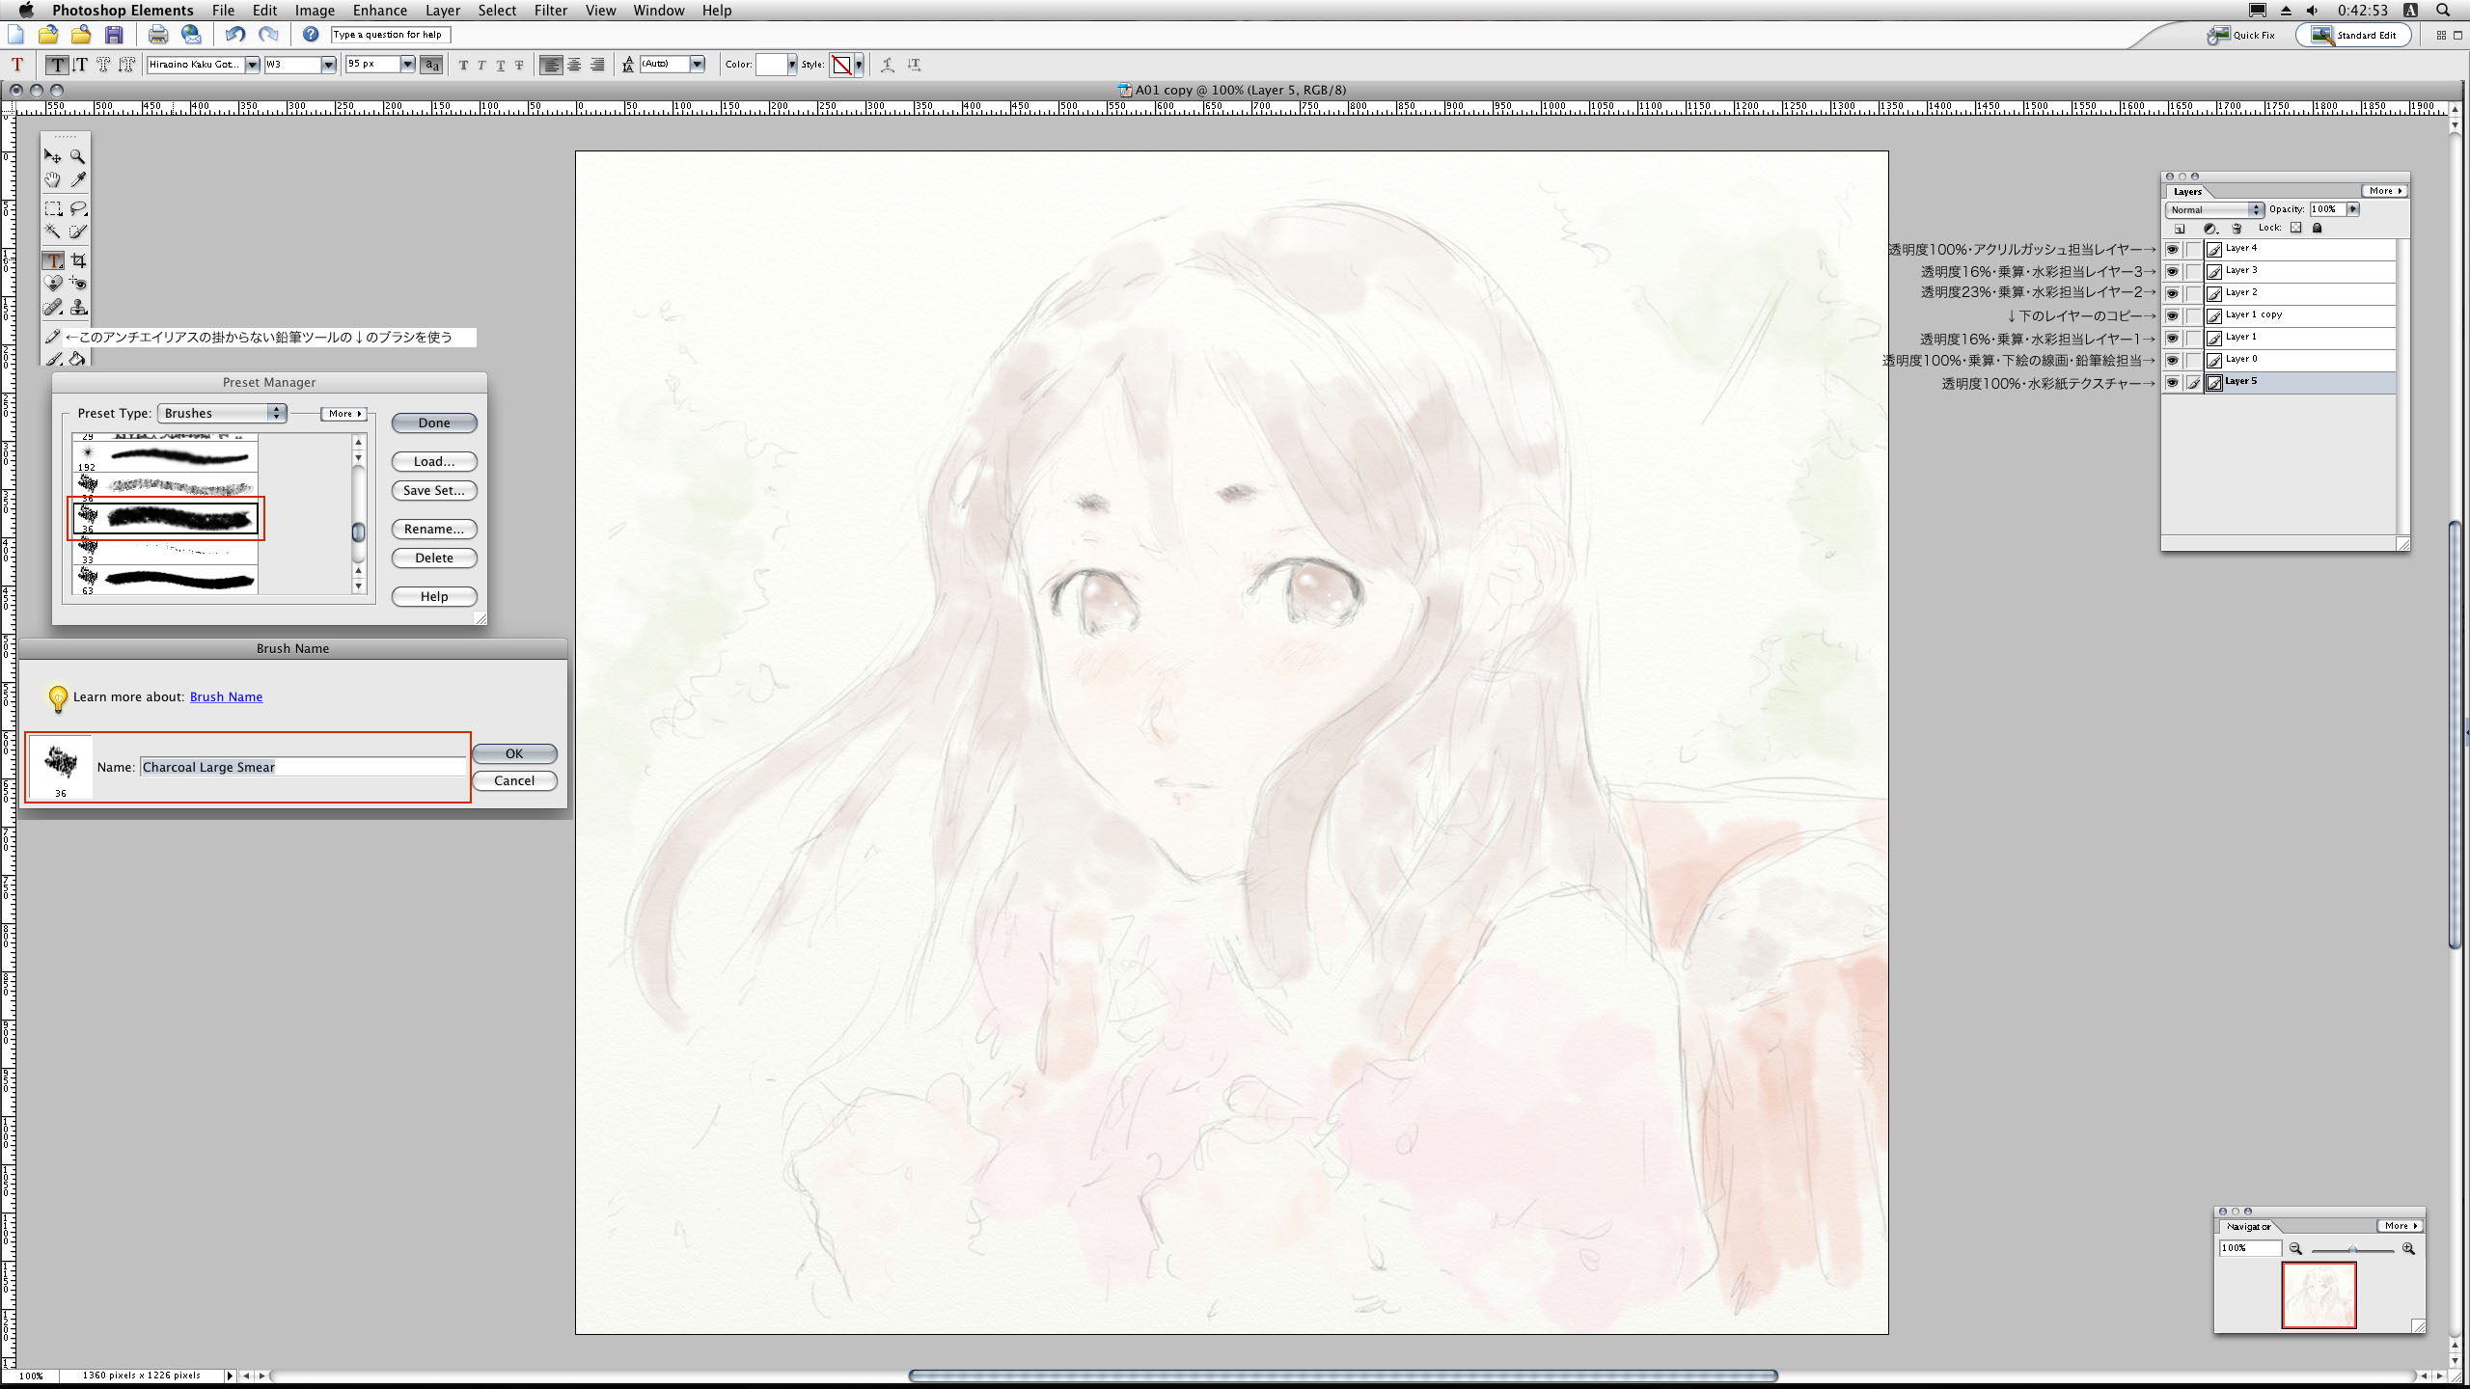Expand the Preset Manager More menu

click(344, 414)
